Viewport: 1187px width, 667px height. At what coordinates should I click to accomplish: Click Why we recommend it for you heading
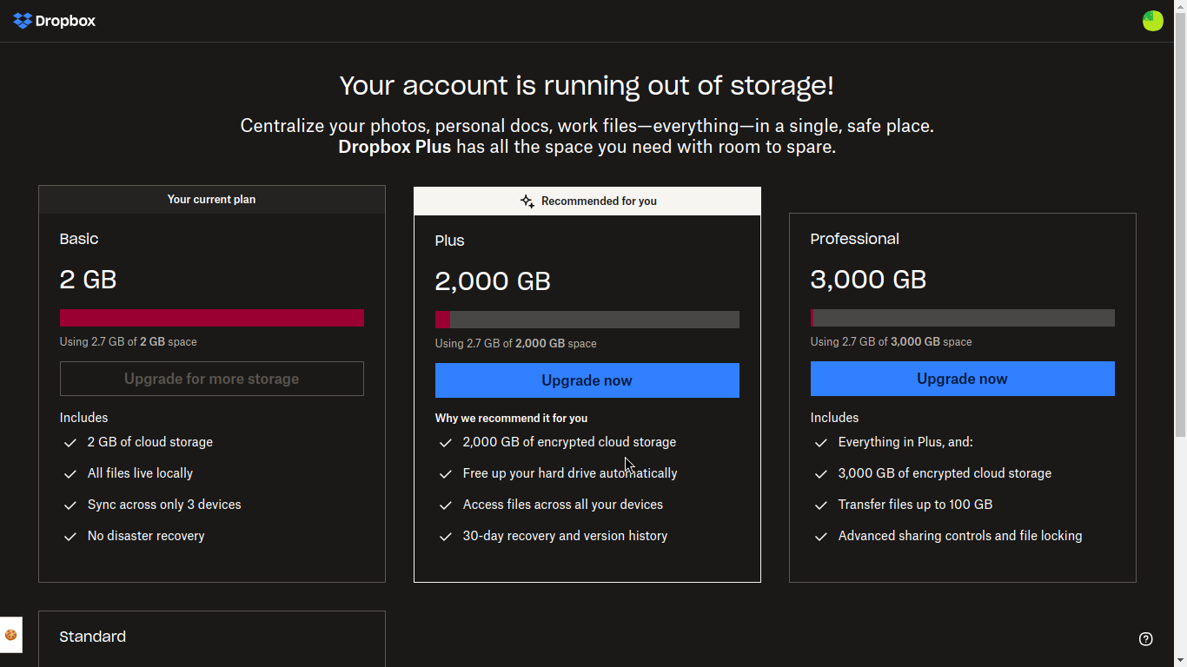[512, 419]
